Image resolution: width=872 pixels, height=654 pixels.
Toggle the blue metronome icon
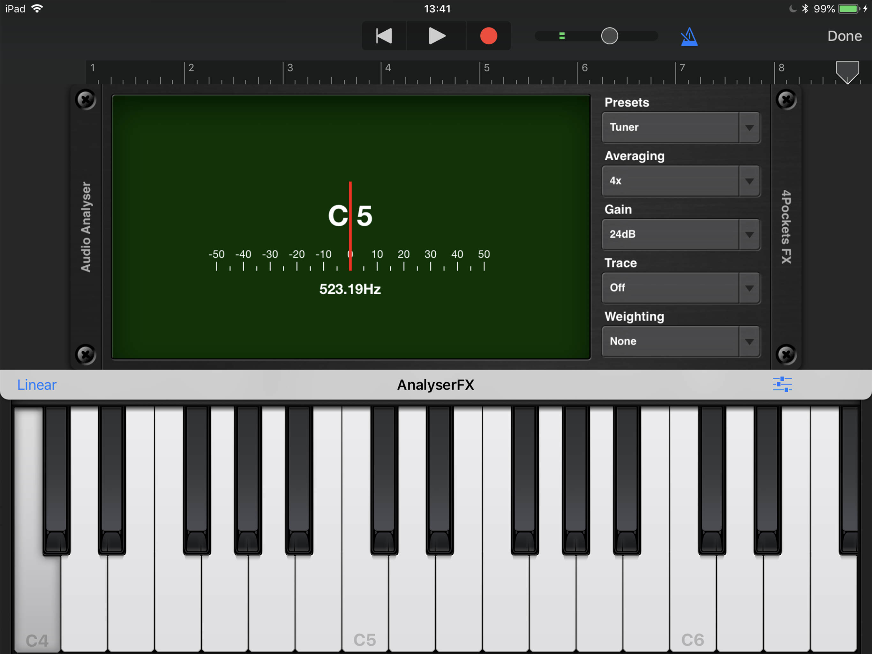coord(689,37)
